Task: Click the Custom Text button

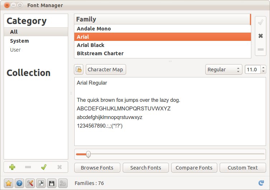Action: (x=243, y=168)
